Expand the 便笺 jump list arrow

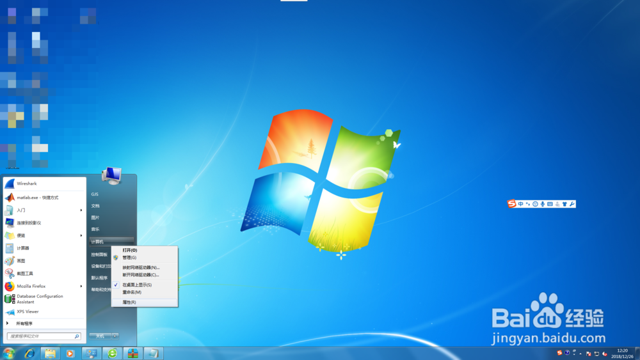tap(81, 235)
